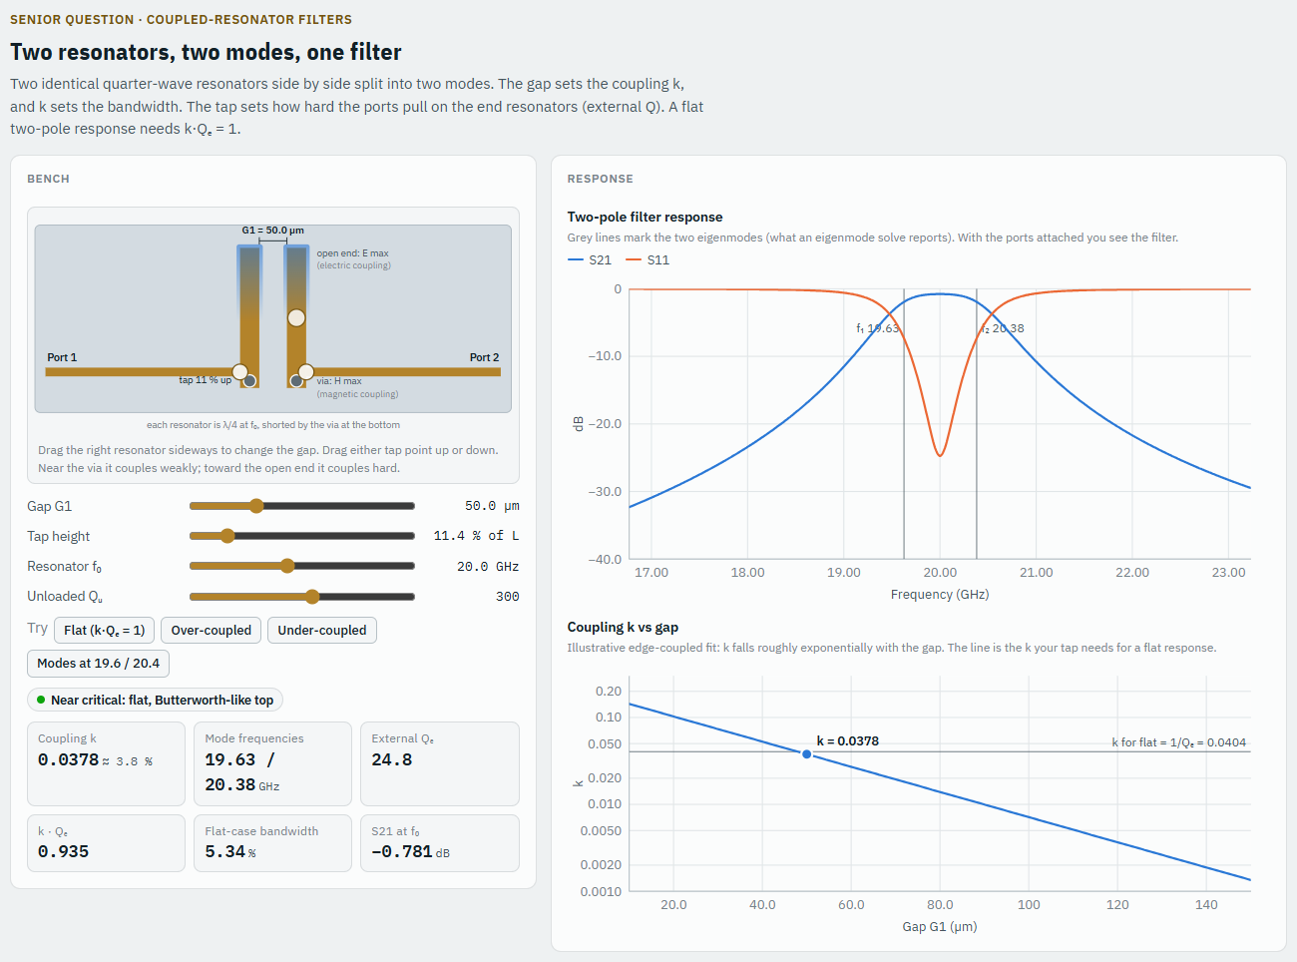Click the Gap G1 slider thumb
The width and height of the screenshot is (1297, 962).
coord(256,506)
